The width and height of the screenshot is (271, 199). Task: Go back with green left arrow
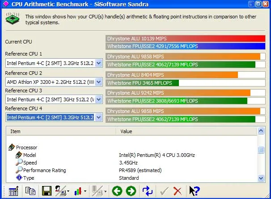[117, 191]
